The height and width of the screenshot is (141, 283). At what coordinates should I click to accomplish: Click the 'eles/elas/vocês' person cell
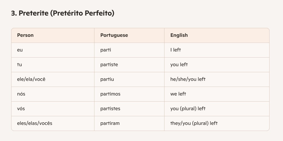[34, 123]
